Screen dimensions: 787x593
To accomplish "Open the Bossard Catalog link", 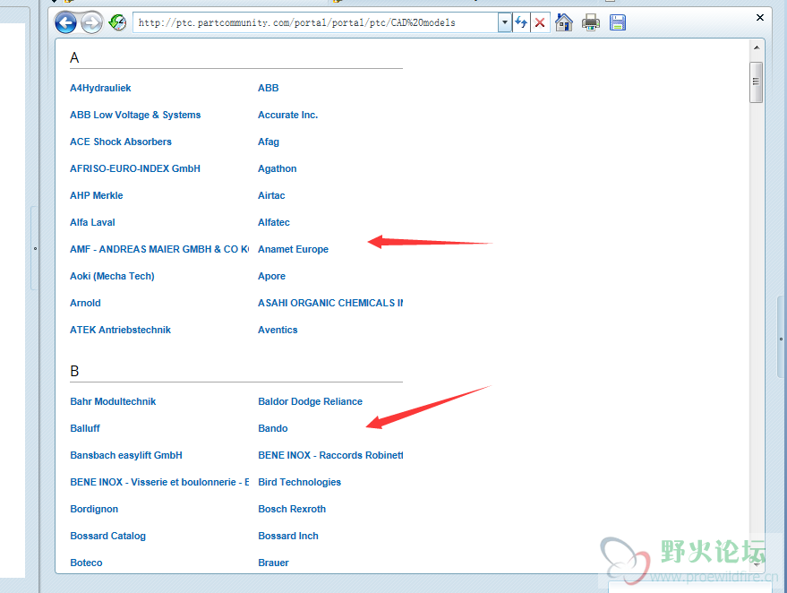I will [108, 536].
